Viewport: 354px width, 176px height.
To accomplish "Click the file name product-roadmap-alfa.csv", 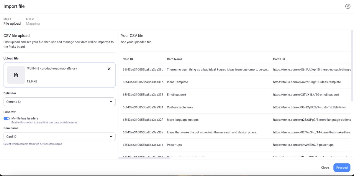I will click(x=52, y=68).
